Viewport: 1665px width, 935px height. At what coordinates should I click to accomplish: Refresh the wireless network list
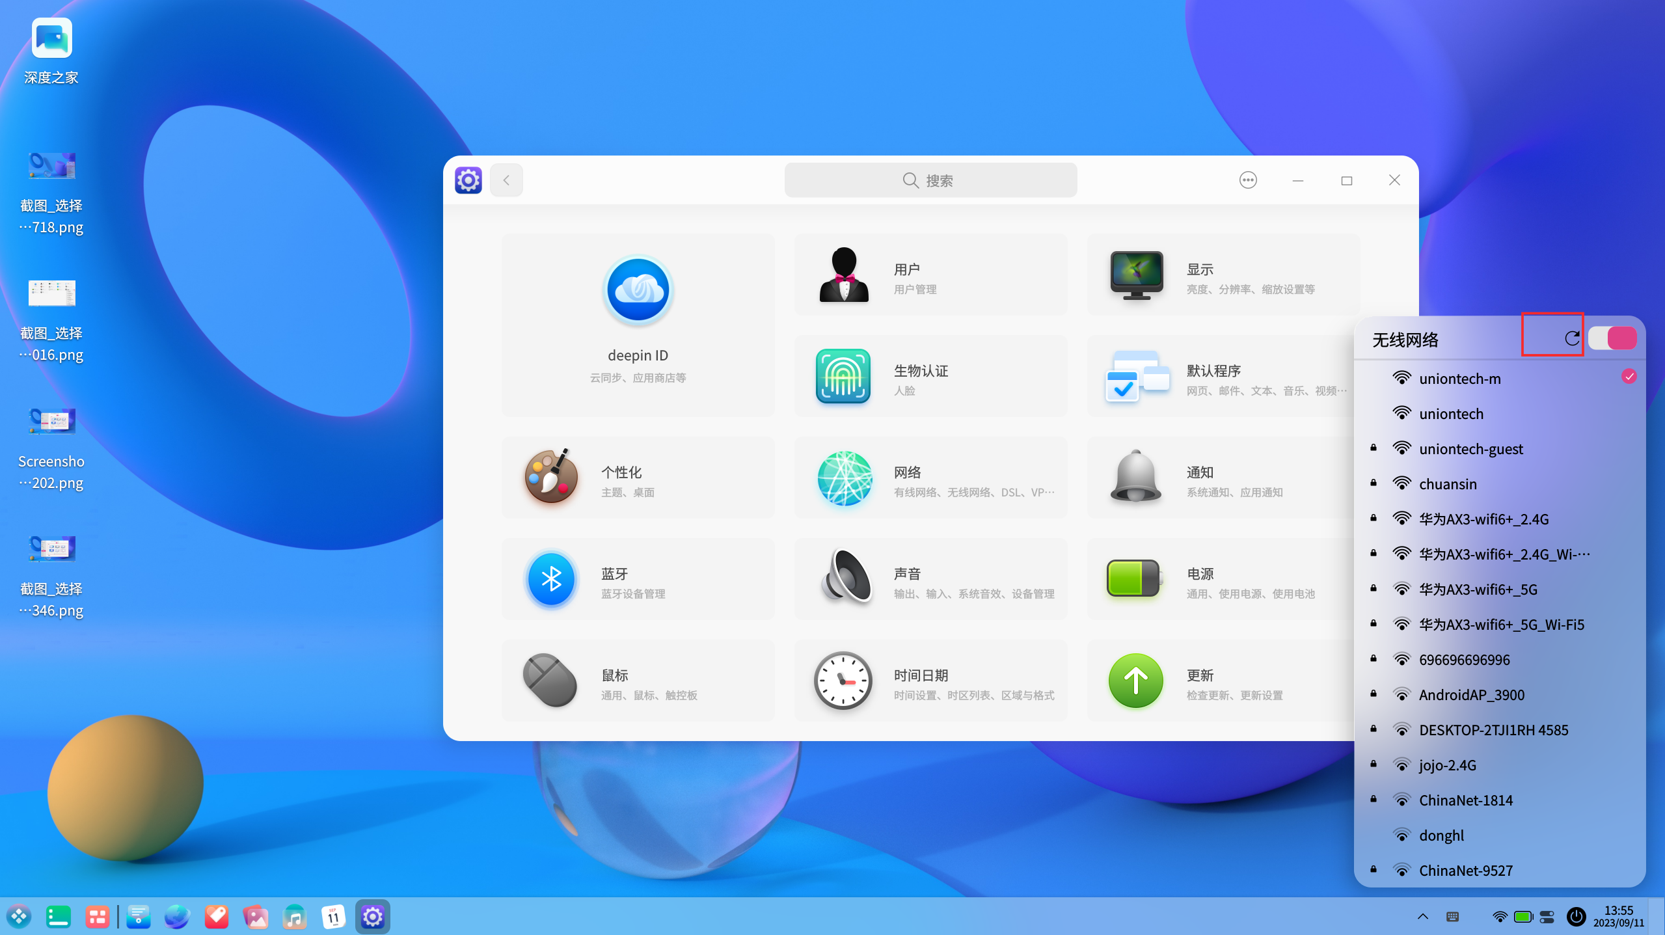pos(1572,338)
